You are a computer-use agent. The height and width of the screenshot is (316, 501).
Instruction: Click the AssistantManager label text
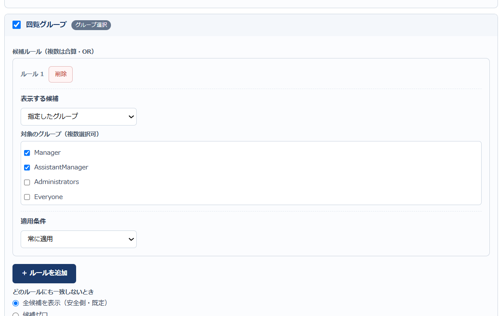click(61, 167)
